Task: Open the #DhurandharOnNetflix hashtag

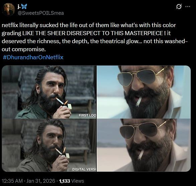Action: [33, 57]
